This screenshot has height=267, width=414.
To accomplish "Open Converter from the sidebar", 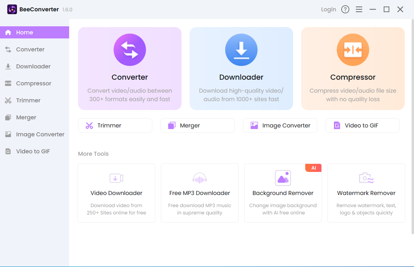I will [35, 49].
